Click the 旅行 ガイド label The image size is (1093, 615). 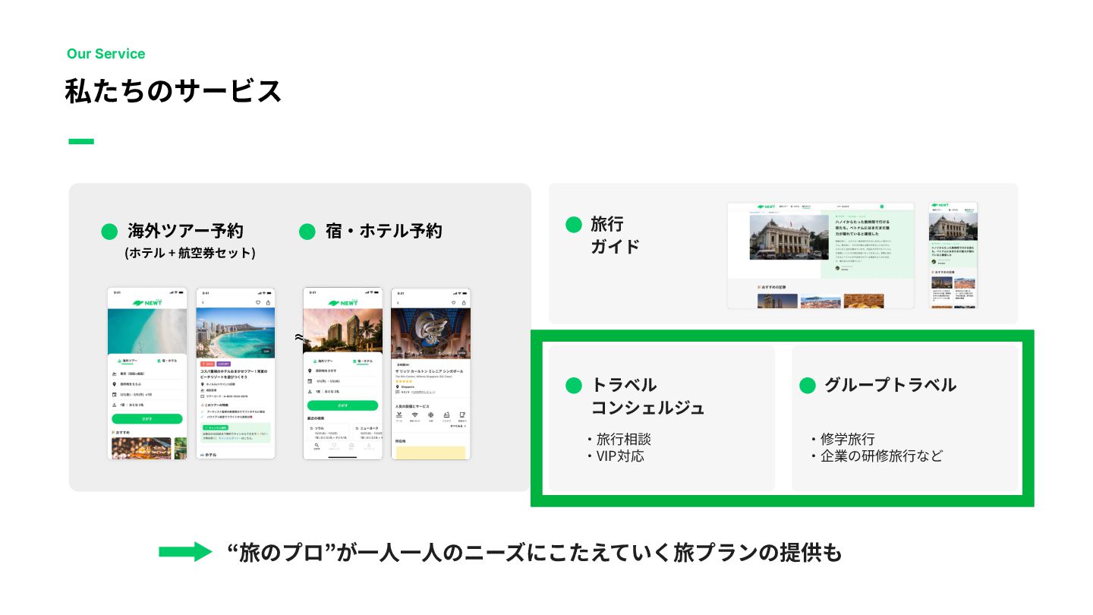coord(615,235)
